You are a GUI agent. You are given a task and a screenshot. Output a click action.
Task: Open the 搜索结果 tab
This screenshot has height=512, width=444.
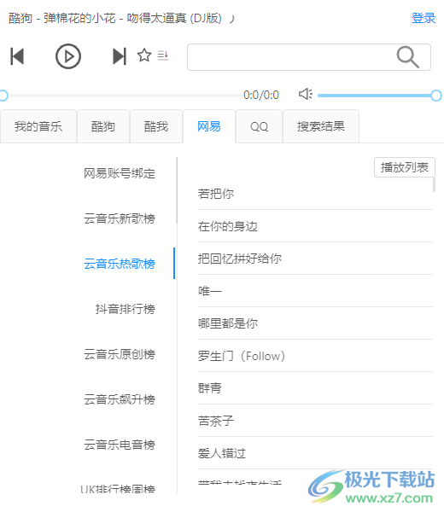point(321,126)
